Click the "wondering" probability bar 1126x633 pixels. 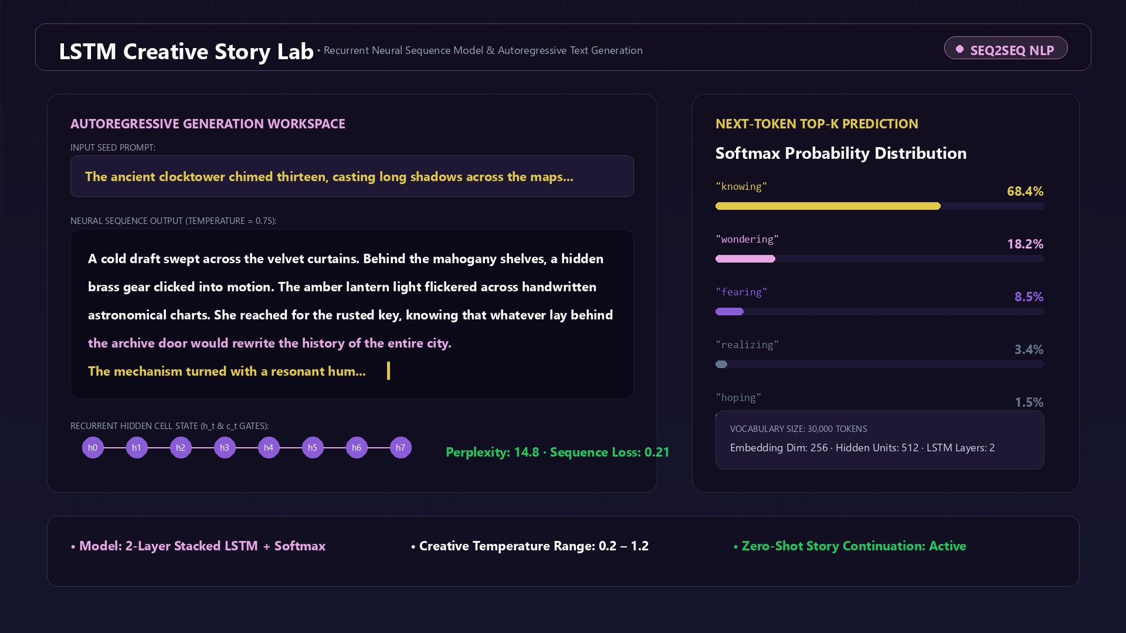(x=880, y=258)
